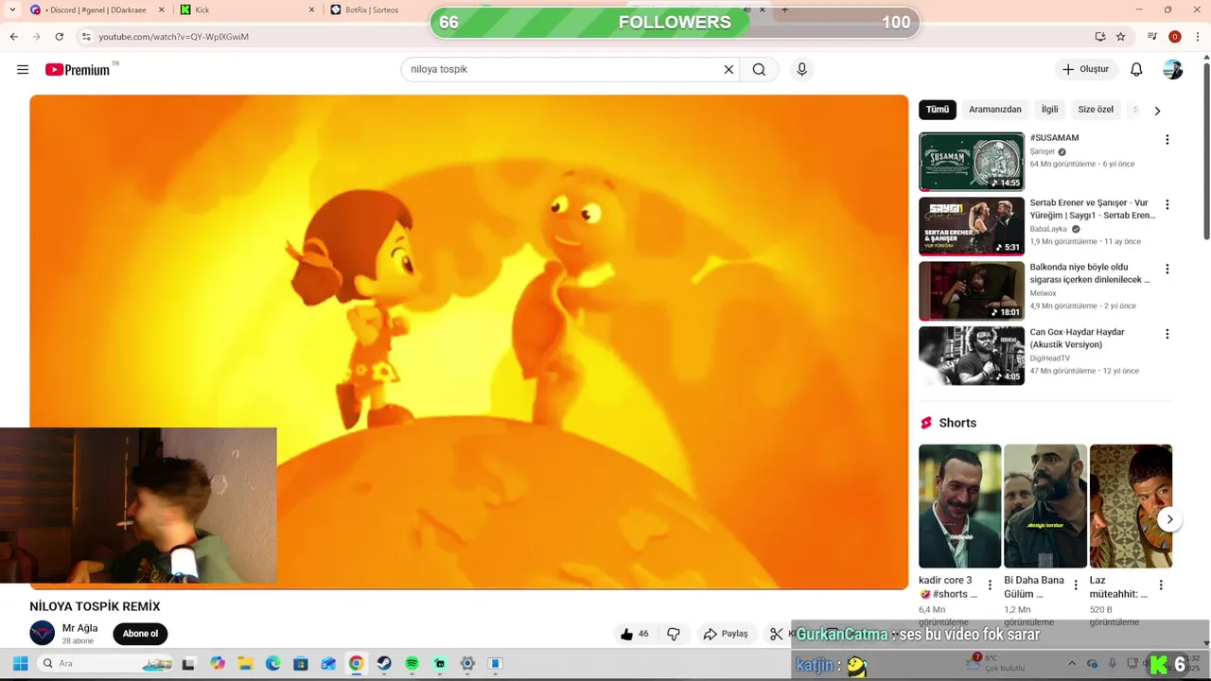Close the Kick browser tab
This screenshot has width=1211, height=681.
pyautogui.click(x=311, y=9)
